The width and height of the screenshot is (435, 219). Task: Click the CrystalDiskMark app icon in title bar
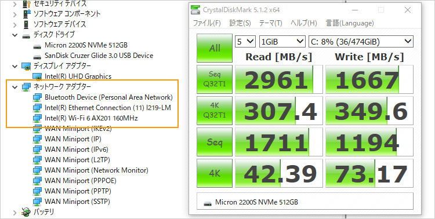195,10
